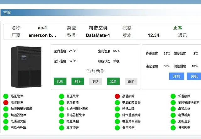201x139 pixels.
Task: Click the red 高温故障 alarm indicator
Action: (117, 96)
